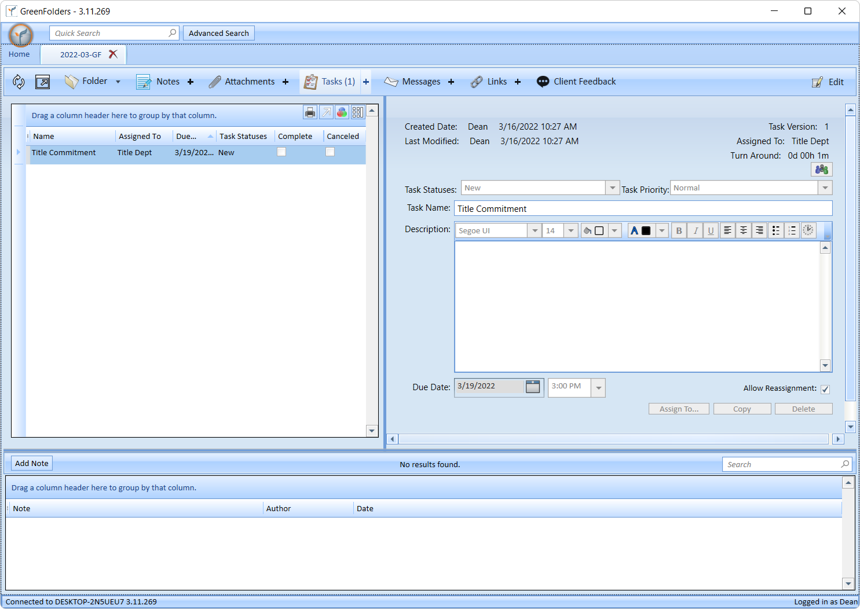
Task: Add a new task with the Tasks plus
Action: coord(366,82)
